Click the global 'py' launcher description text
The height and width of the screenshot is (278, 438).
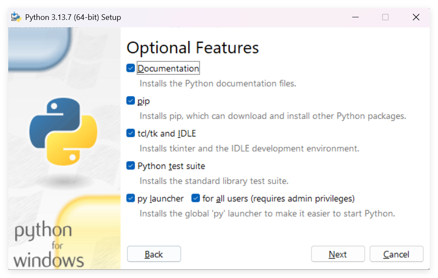point(267,213)
